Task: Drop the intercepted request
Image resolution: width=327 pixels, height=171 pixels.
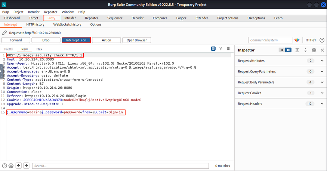Action: [x=46, y=40]
